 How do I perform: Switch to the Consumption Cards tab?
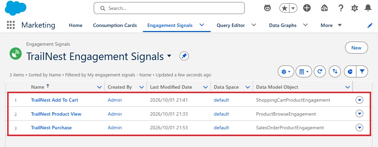click(x=115, y=25)
